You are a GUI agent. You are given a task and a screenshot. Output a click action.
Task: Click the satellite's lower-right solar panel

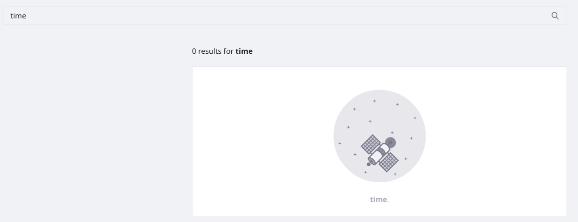click(388, 162)
